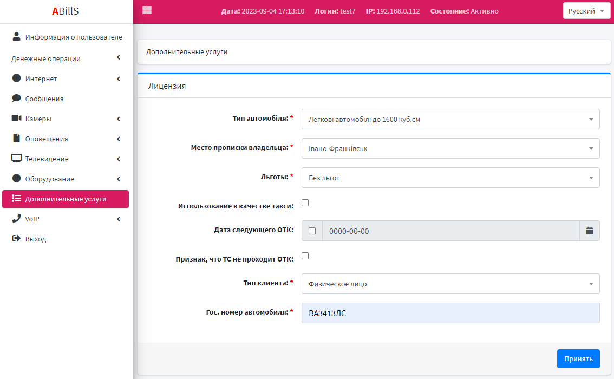Expand the Телевидение submenu chevron

pyautogui.click(x=118, y=159)
